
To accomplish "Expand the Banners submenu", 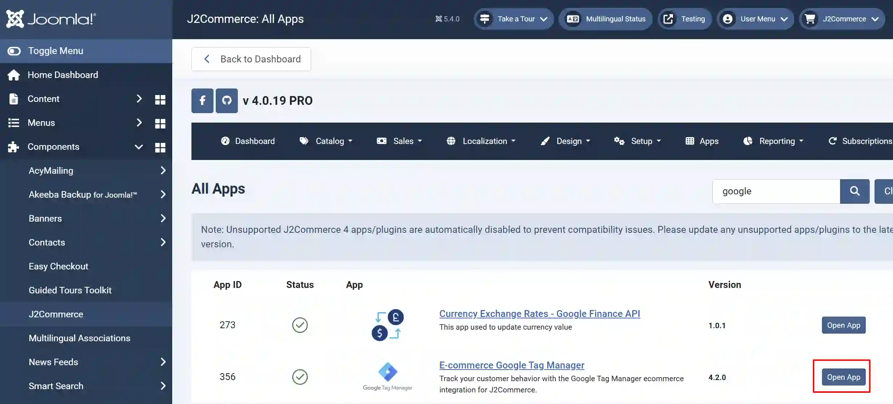I will [163, 218].
